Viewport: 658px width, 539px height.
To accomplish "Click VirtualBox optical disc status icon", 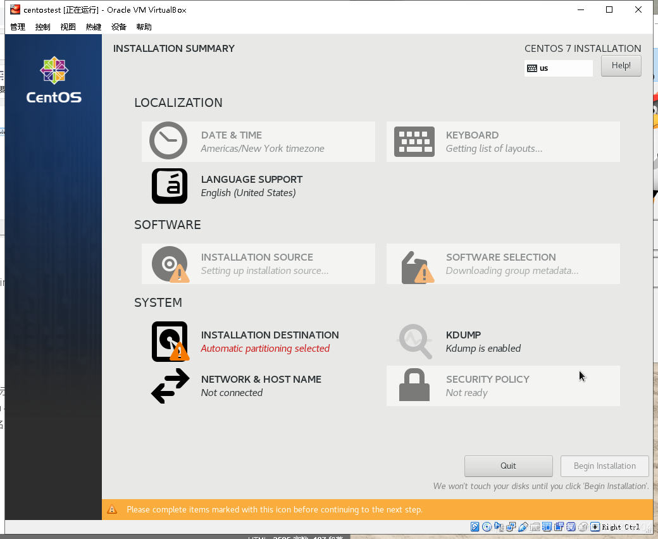I will click(487, 527).
